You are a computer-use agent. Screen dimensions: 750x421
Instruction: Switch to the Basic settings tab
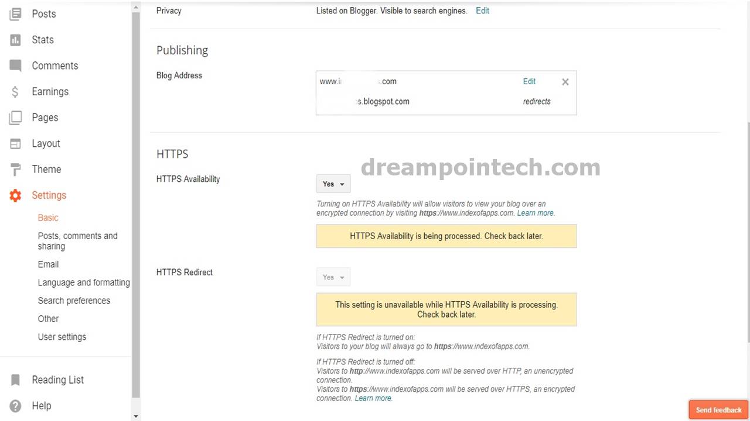[47, 217]
